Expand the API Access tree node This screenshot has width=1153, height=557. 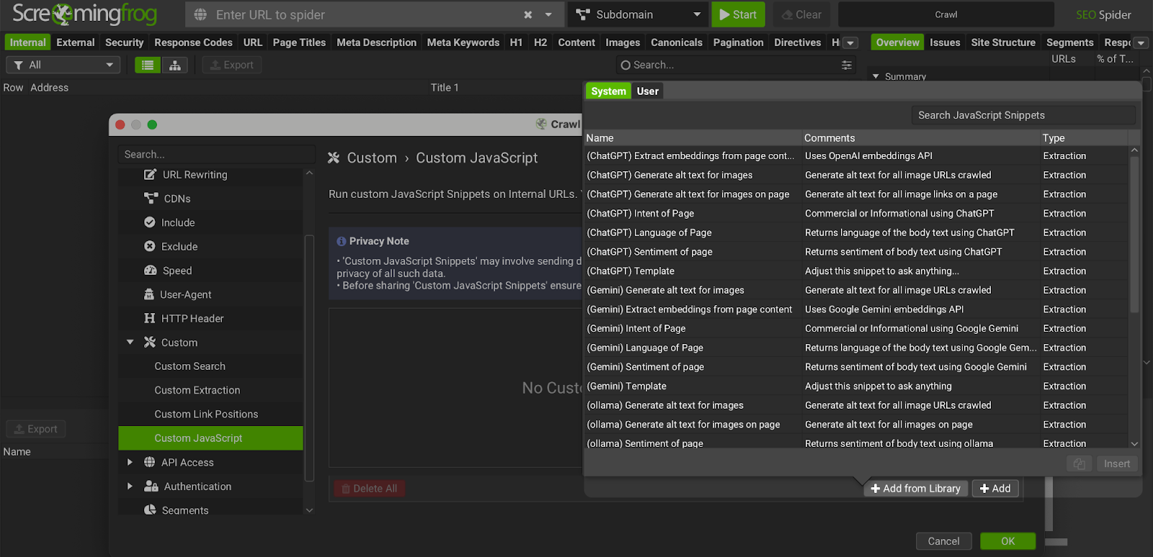coord(130,462)
